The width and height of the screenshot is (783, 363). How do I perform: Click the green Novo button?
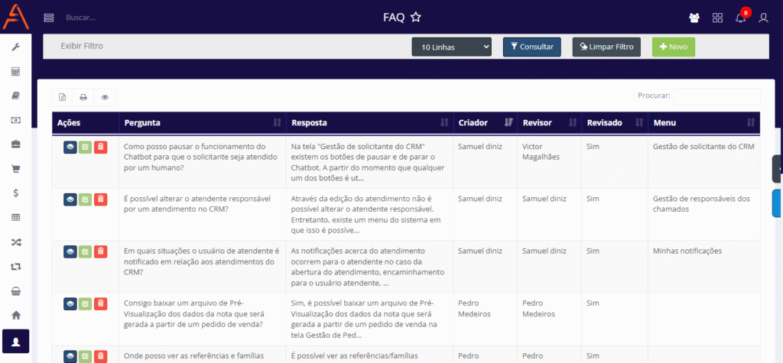tap(674, 47)
